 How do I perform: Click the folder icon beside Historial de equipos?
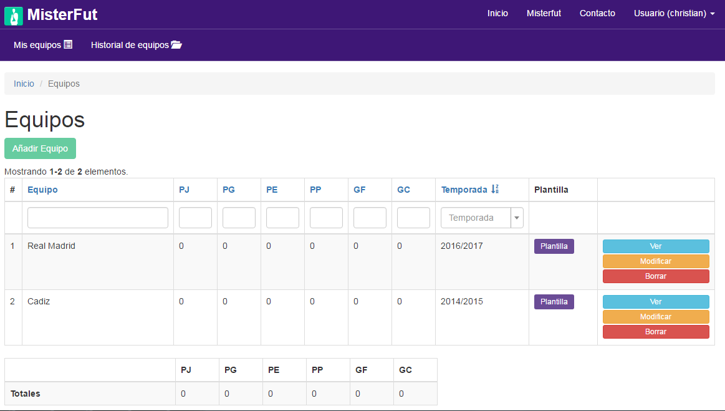(x=176, y=44)
